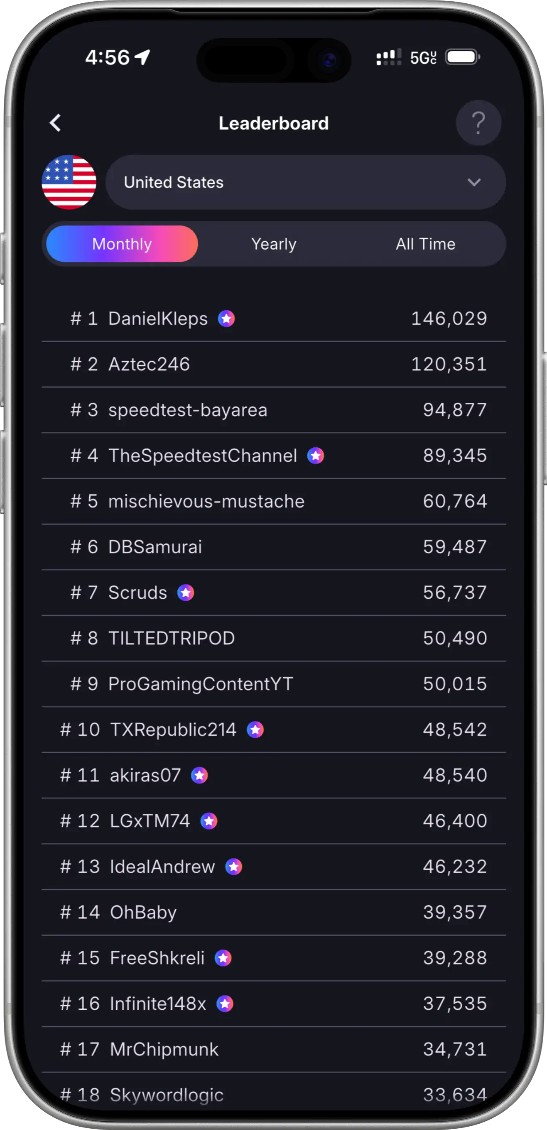
Task: Open the United States country selector
Action: point(305,182)
